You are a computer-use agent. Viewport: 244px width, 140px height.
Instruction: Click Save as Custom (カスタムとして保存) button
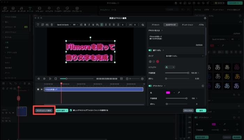pos(44,111)
